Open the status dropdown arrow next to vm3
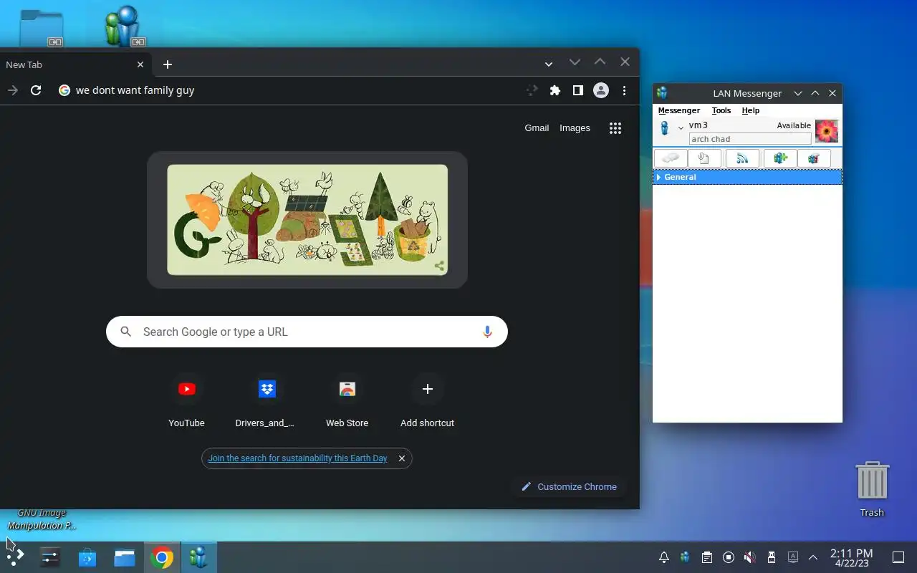Image resolution: width=917 pixels, height=573 pixels. point(681,128)
